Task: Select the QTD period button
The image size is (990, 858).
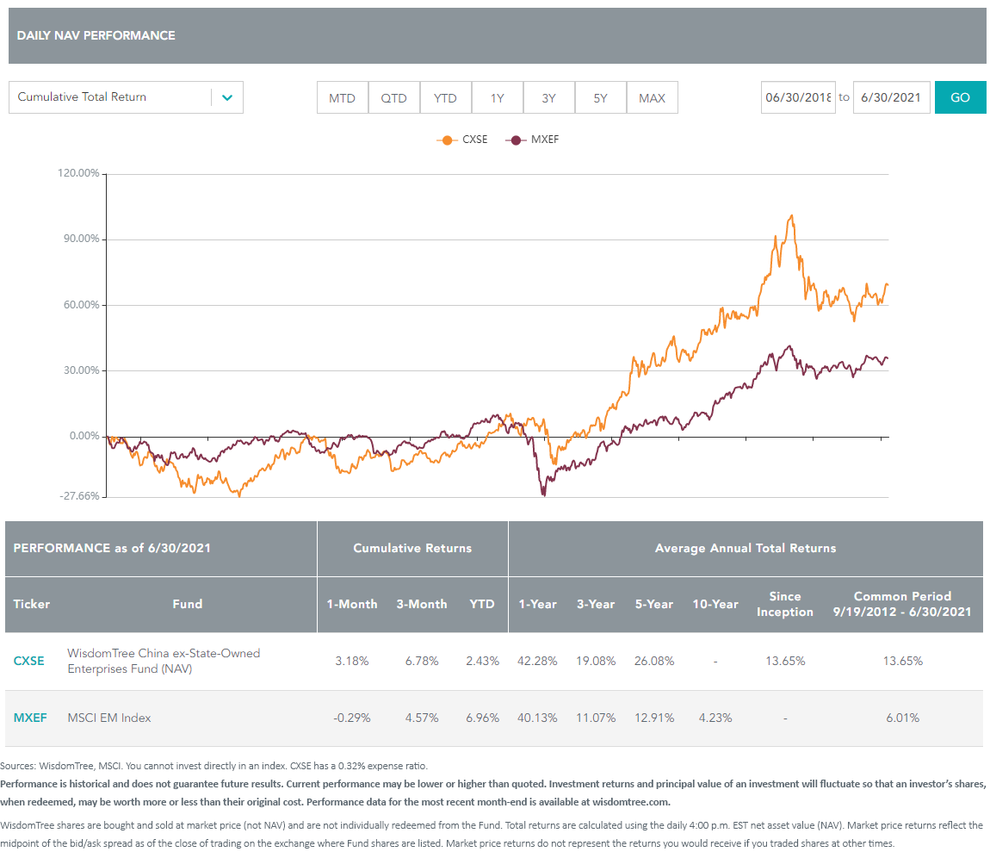Action: pos(394,98)
